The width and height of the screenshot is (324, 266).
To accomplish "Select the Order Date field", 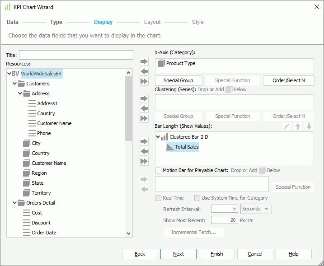I will point(44,233).
